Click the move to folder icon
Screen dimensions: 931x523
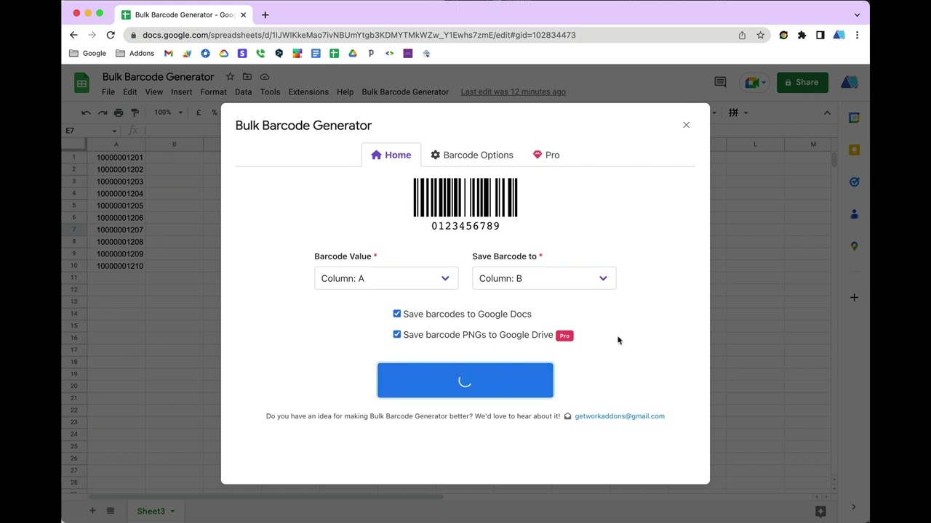coord(247,76)
